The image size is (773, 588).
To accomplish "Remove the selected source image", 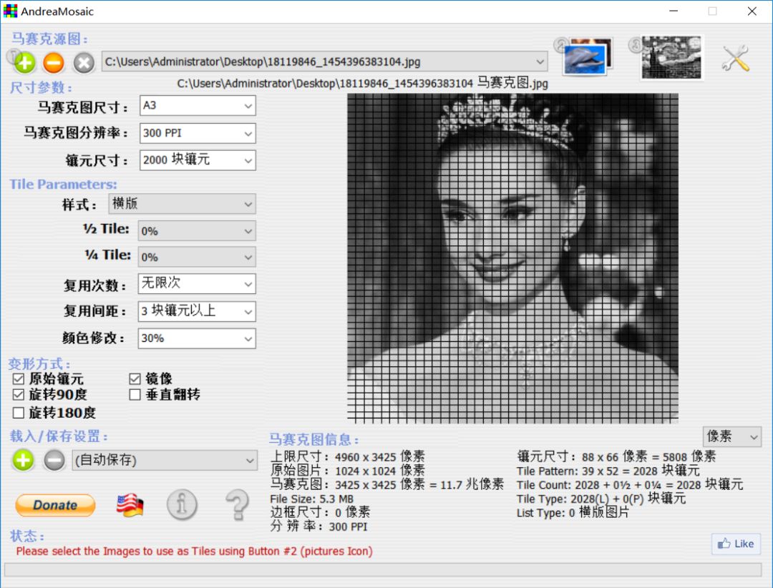I will [52, 63].
